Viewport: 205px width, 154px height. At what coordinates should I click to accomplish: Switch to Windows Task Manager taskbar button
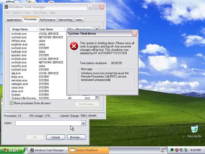(48, 150)
